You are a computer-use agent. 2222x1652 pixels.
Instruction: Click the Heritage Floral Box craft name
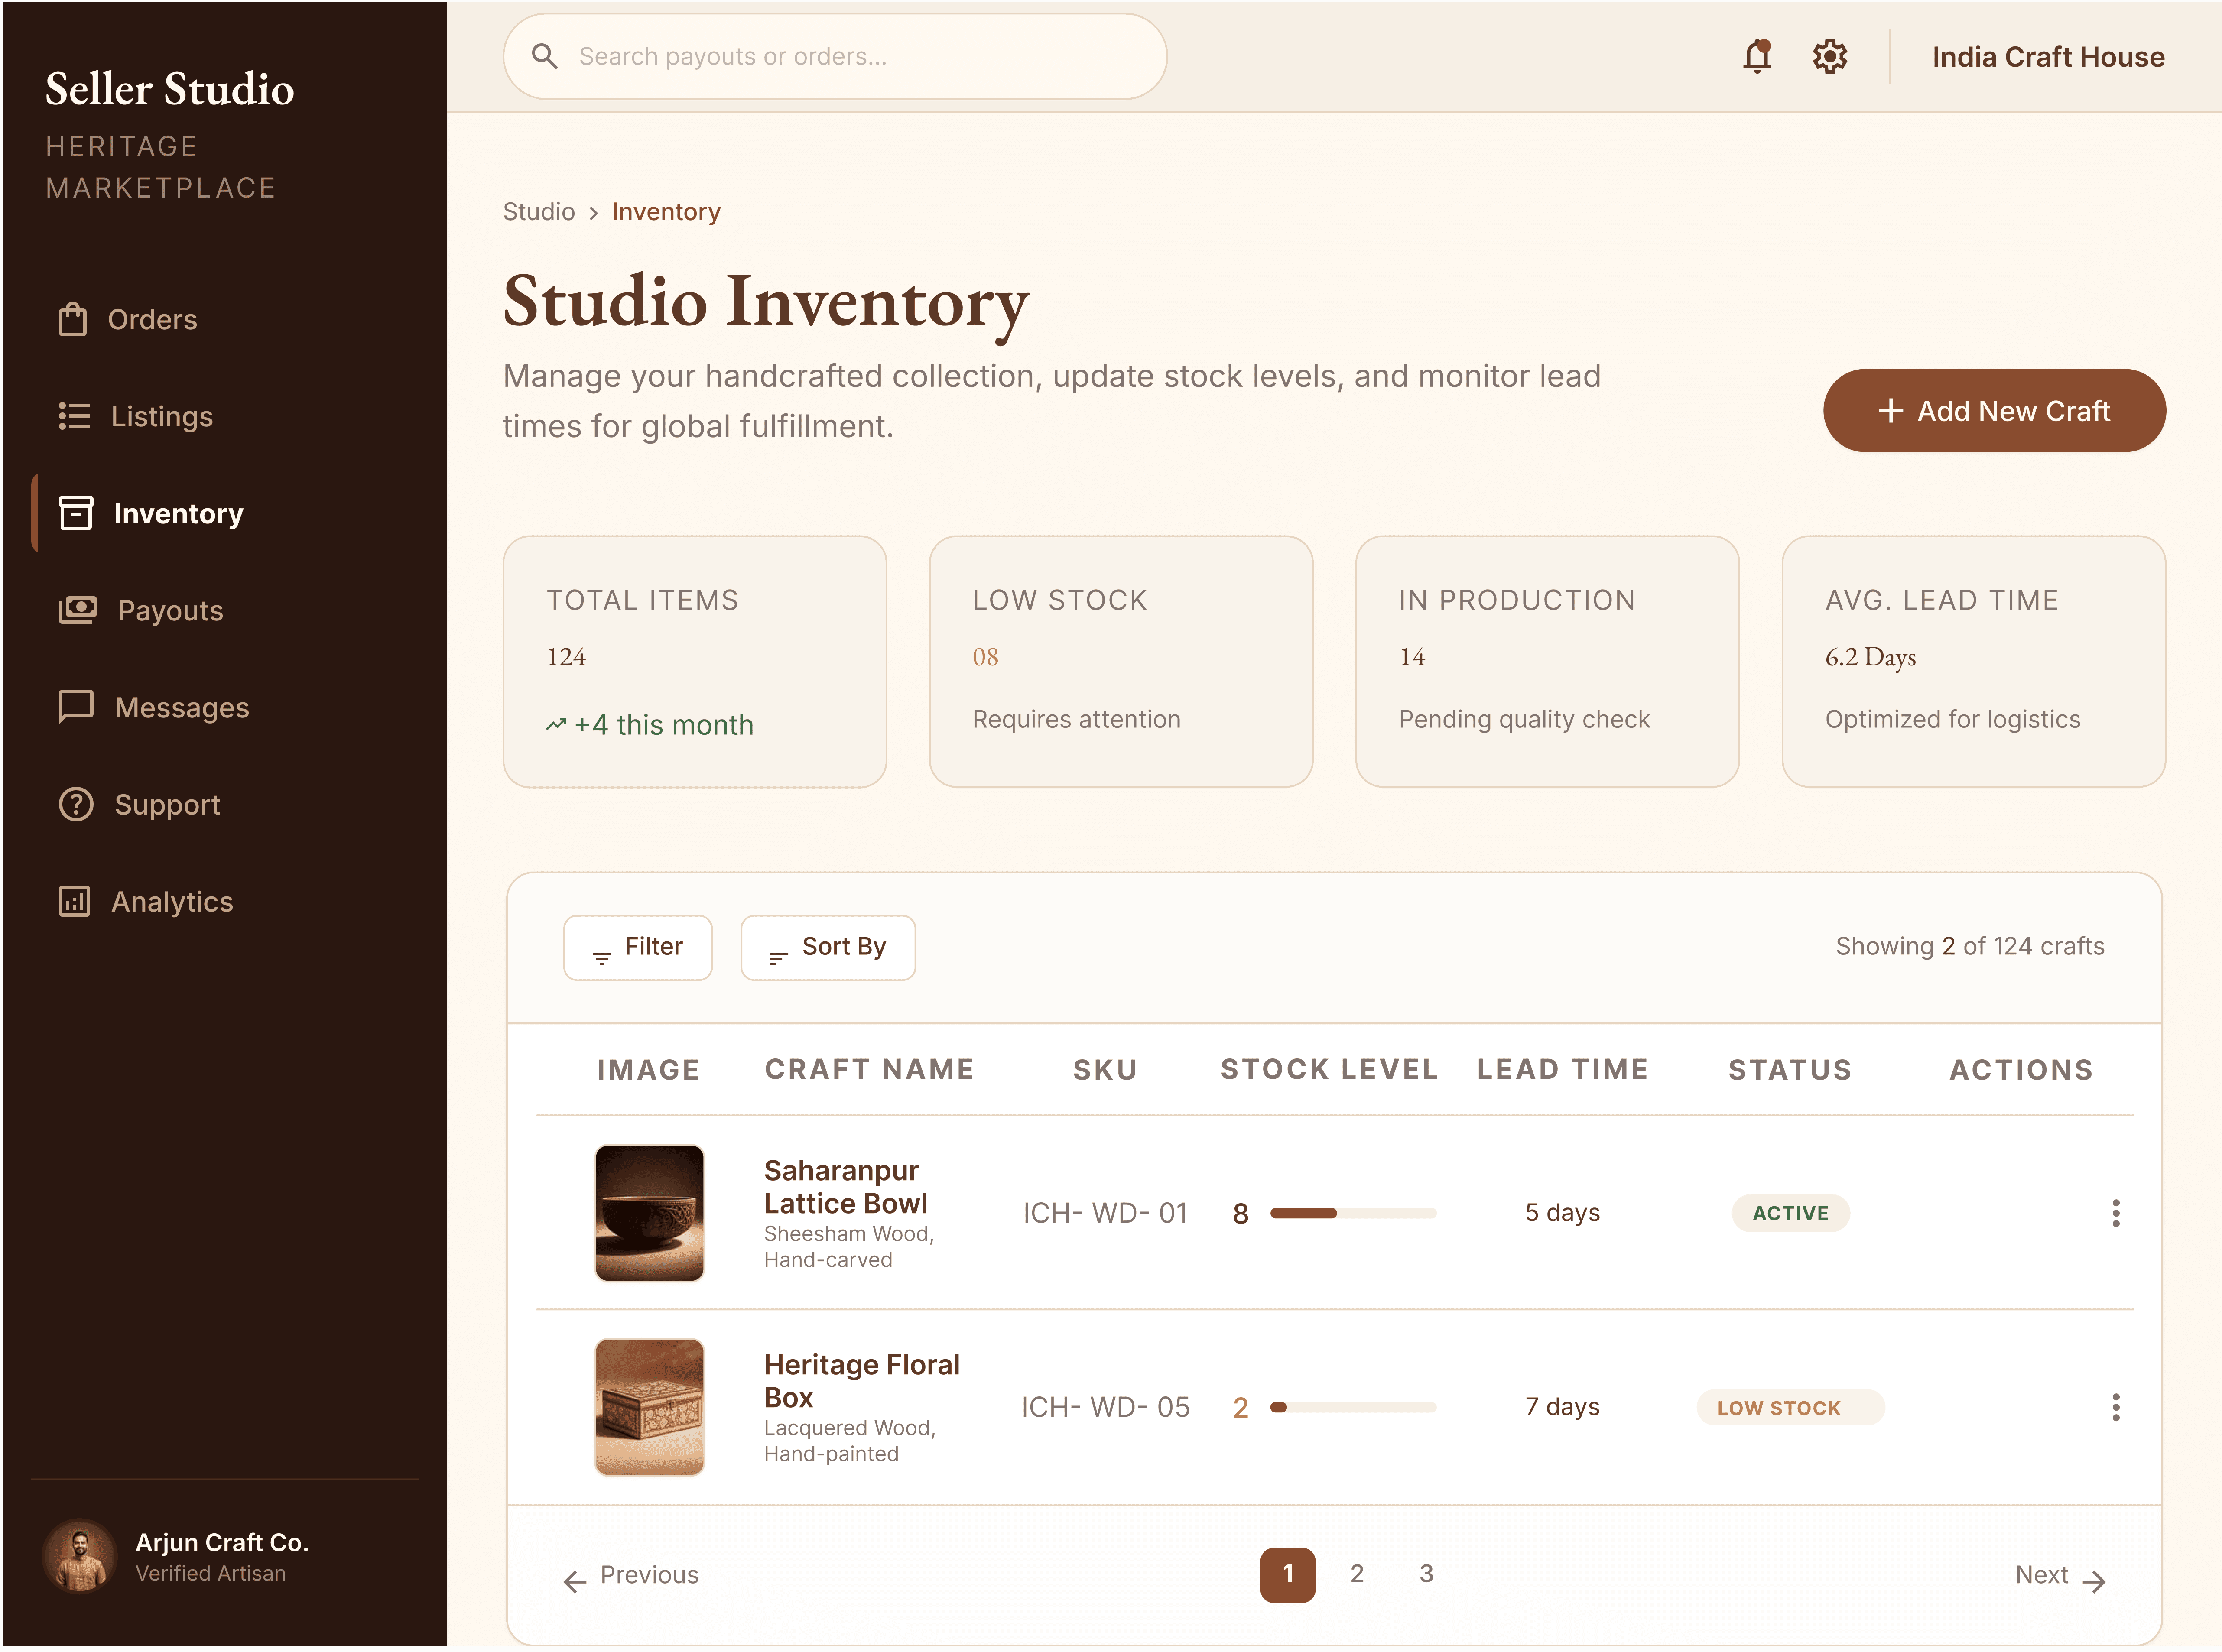(862, 1381)
